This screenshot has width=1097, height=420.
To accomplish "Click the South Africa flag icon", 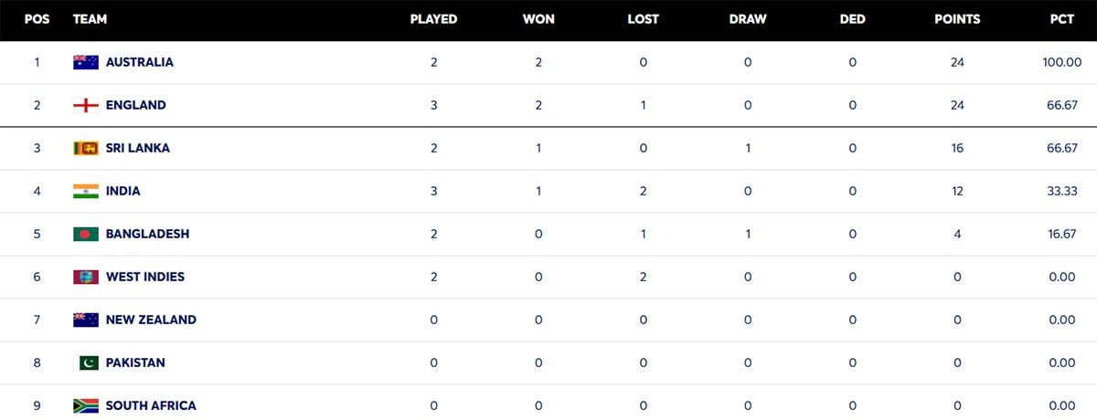I will click(x=86, y=405).
